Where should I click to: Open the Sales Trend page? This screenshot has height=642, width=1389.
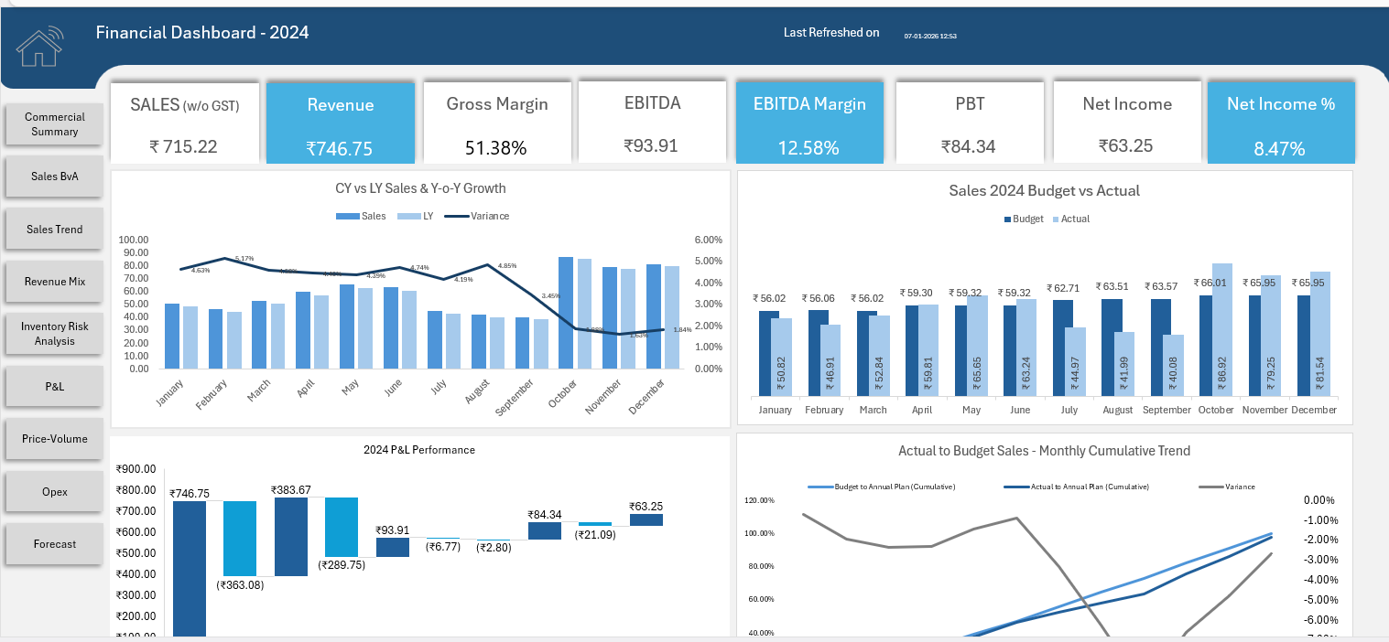click(53, 229)
